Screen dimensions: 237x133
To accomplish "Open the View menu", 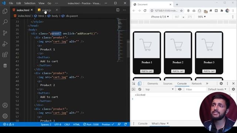I will 41,3.
